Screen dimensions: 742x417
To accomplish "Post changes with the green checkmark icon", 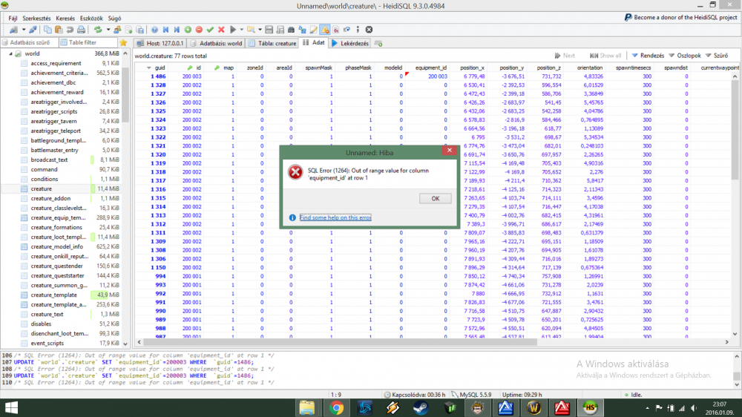I will point(210,30).
